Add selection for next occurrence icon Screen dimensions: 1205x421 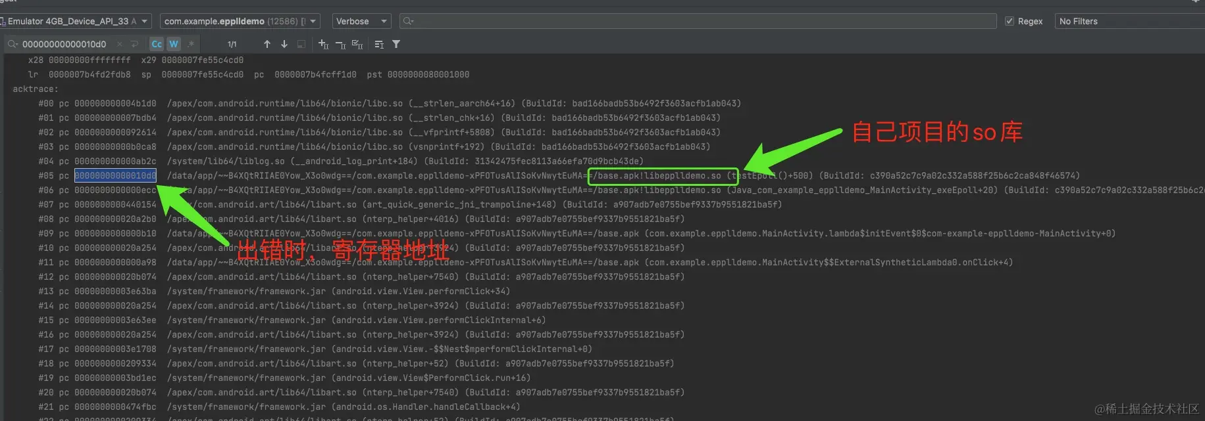tap(323, 44)
